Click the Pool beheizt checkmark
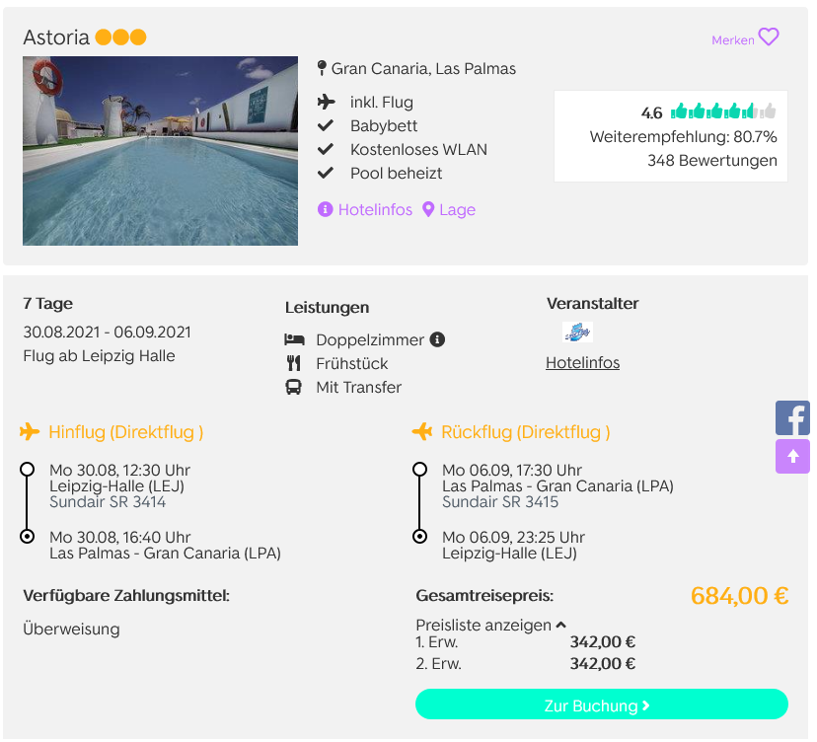This screenshot has width=817, height=742. pos(325,173)
